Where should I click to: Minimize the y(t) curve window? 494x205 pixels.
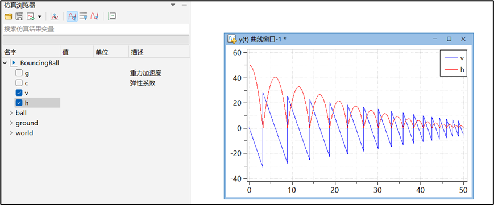(x=435, y=39)
